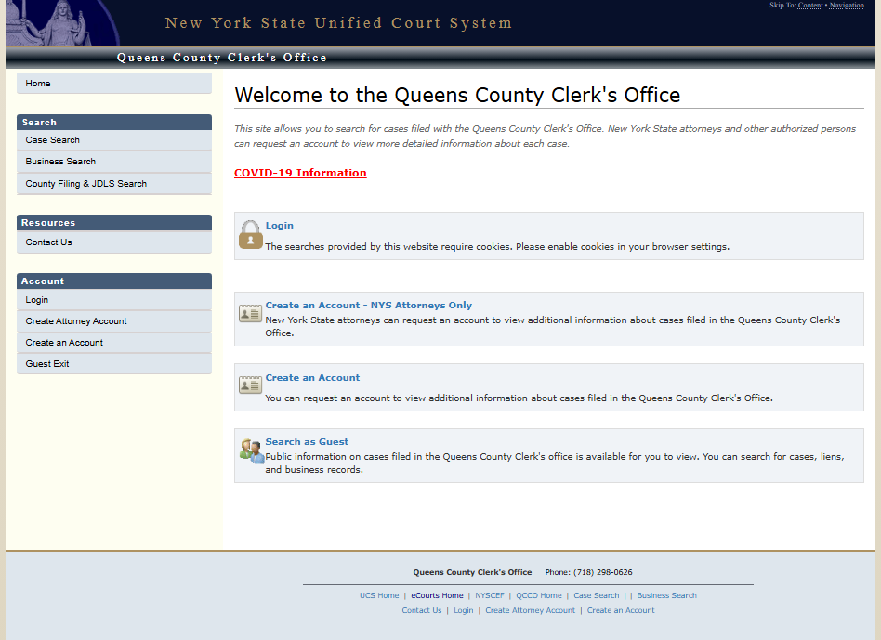Click the two-people Search as Guest icon
The width and height of the screenshot is (881, 640).
(251, 451)
